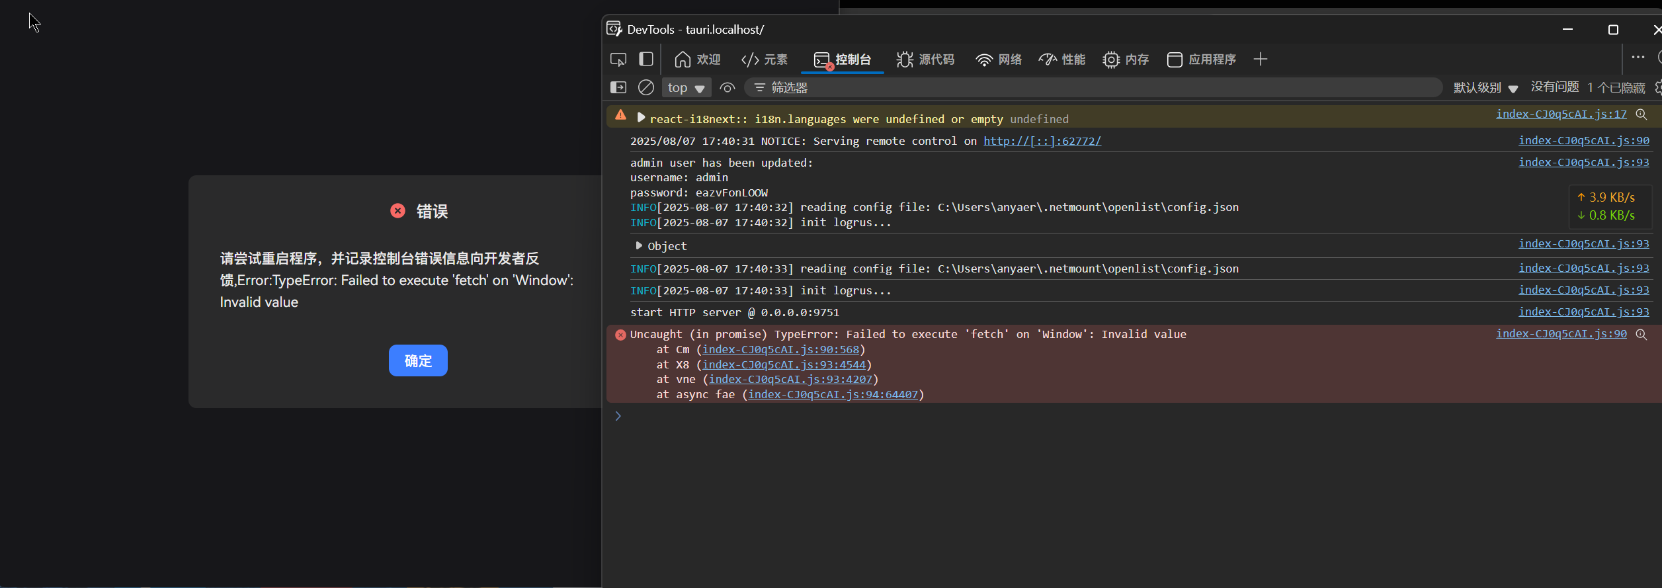Expand the Object console entry
The image size is (1662, 588).
(x=639, y=246)
